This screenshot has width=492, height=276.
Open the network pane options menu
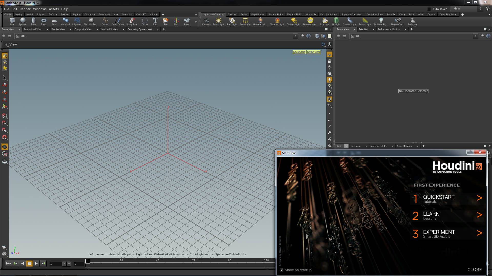click(490, 146)
